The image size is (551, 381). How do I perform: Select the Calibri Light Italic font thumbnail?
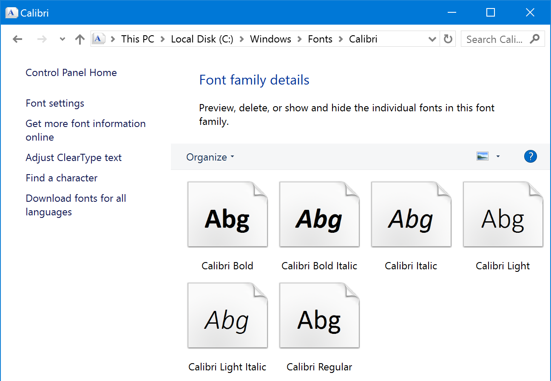pos(227,316)
